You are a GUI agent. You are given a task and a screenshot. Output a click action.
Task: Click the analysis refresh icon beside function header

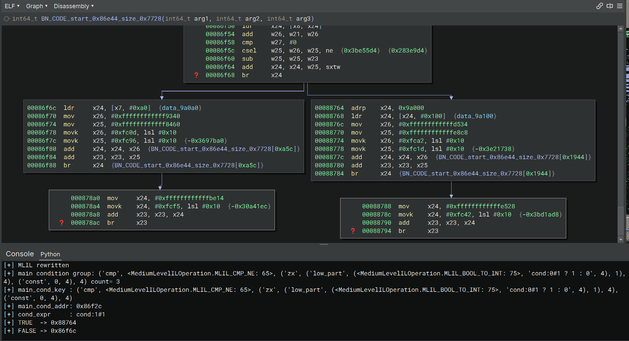7,19
